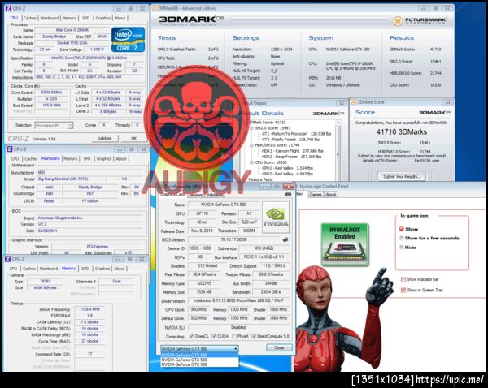Collapse the CPU Score tree node
The image size is (488, 388).
coord(251,162)
